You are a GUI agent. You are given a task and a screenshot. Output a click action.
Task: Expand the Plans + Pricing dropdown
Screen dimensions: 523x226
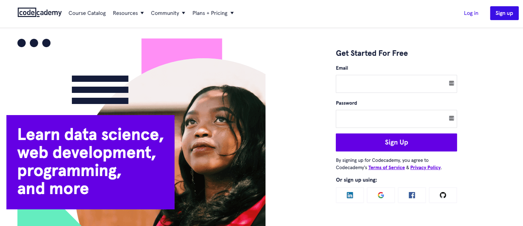pyautogui.click(x=213, y=13)
